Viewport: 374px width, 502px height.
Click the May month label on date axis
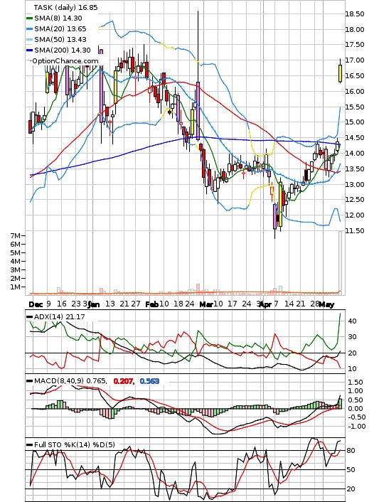(326, 304)
